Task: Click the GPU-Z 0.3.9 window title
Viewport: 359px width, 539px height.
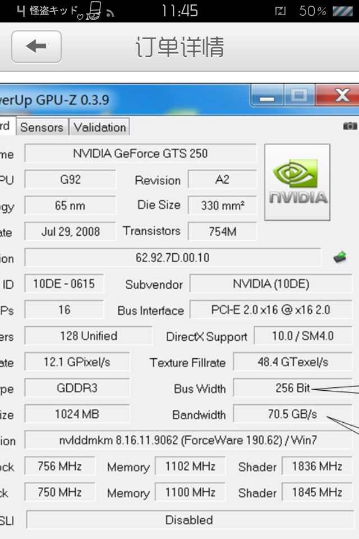Action: coord(55,100)
